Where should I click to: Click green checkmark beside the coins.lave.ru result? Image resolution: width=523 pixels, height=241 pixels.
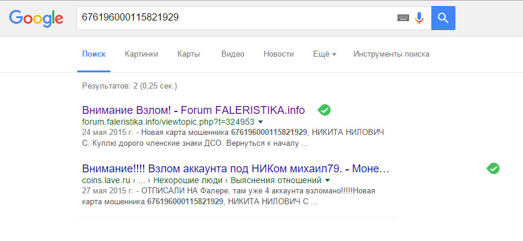[x=493, y=169]
